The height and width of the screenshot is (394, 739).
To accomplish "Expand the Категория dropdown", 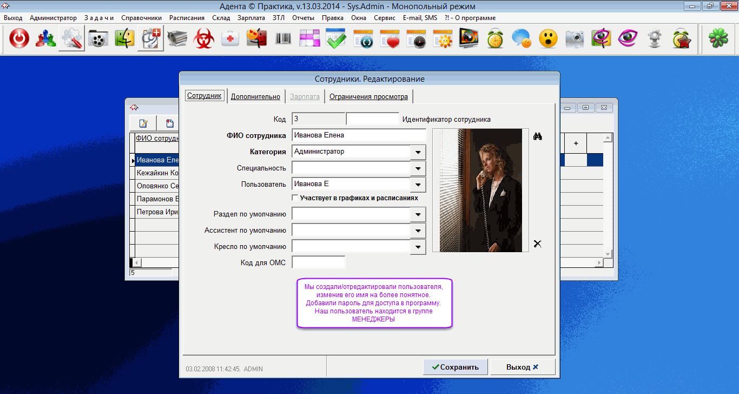I will coord(418,152).
